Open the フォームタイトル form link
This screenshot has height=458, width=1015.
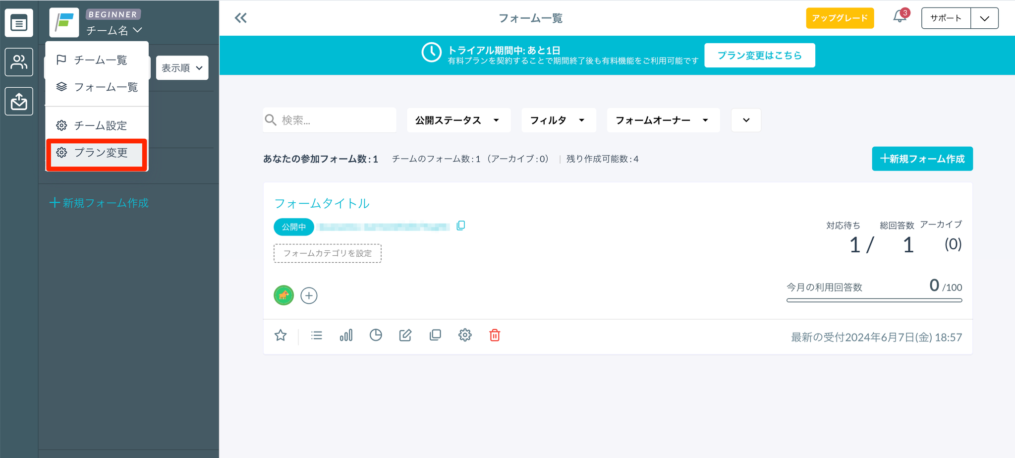point(322,203)
